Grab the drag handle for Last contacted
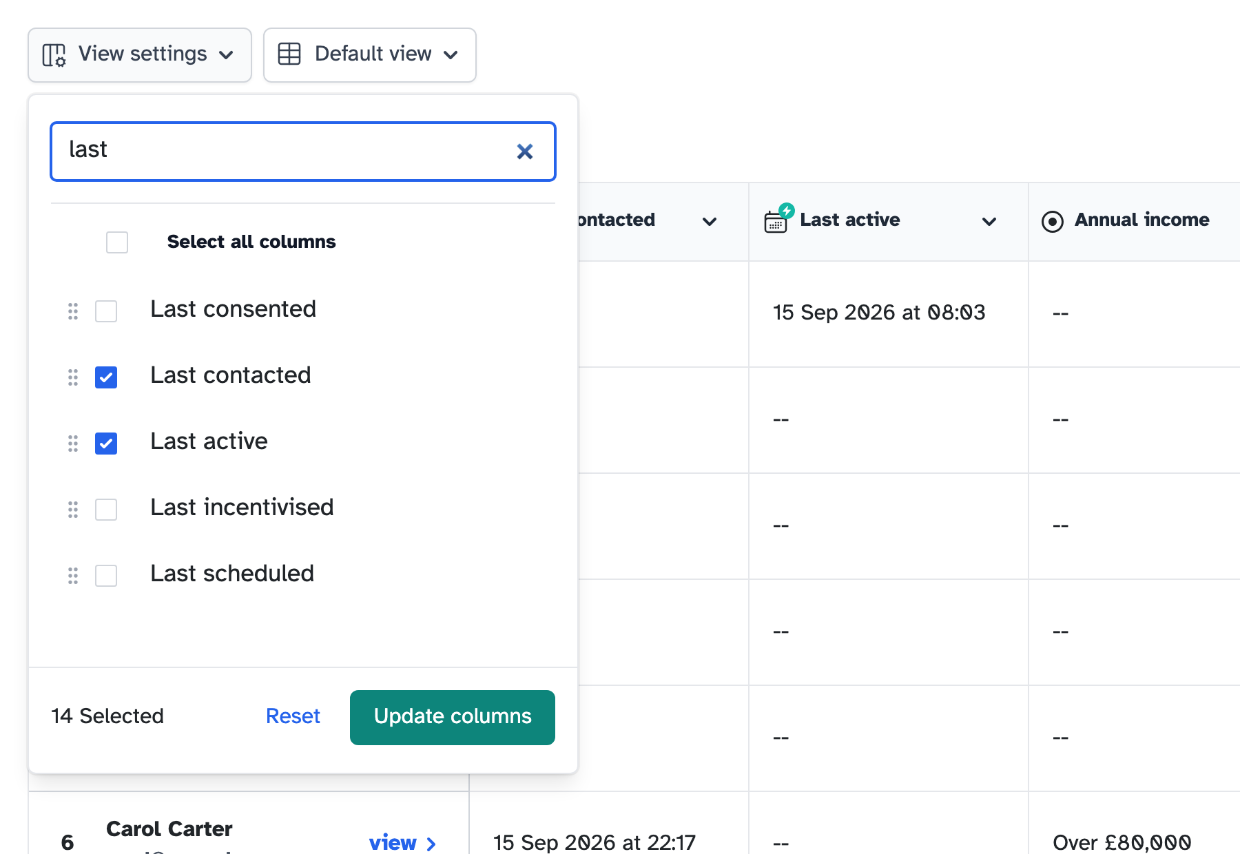The height and width of the screenshot is (854, 1240). click(73, 377)
